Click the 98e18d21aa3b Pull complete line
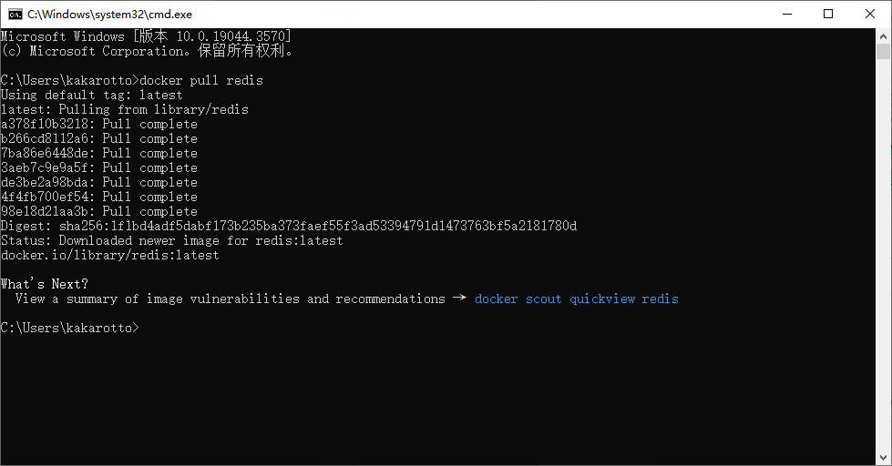This screenshot has height=466, width=892. [98, 211]
